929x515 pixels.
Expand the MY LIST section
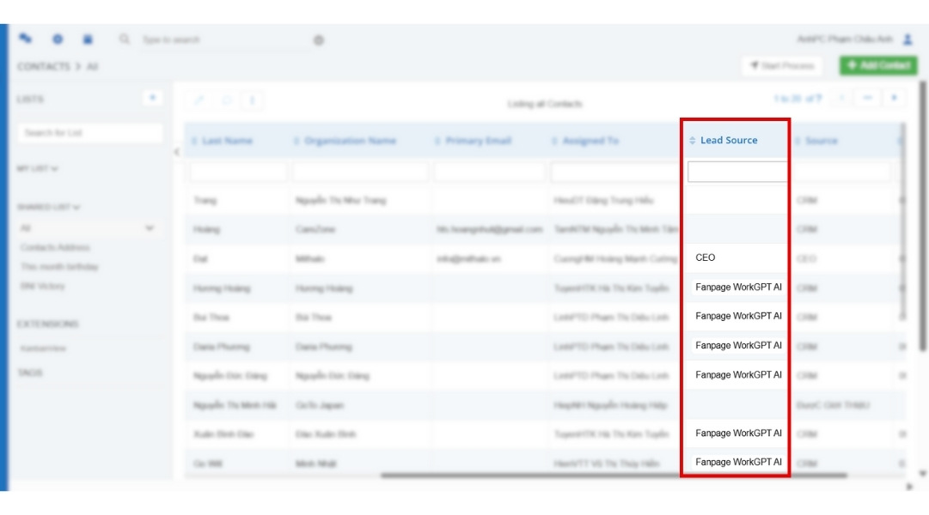coord(37,169)
